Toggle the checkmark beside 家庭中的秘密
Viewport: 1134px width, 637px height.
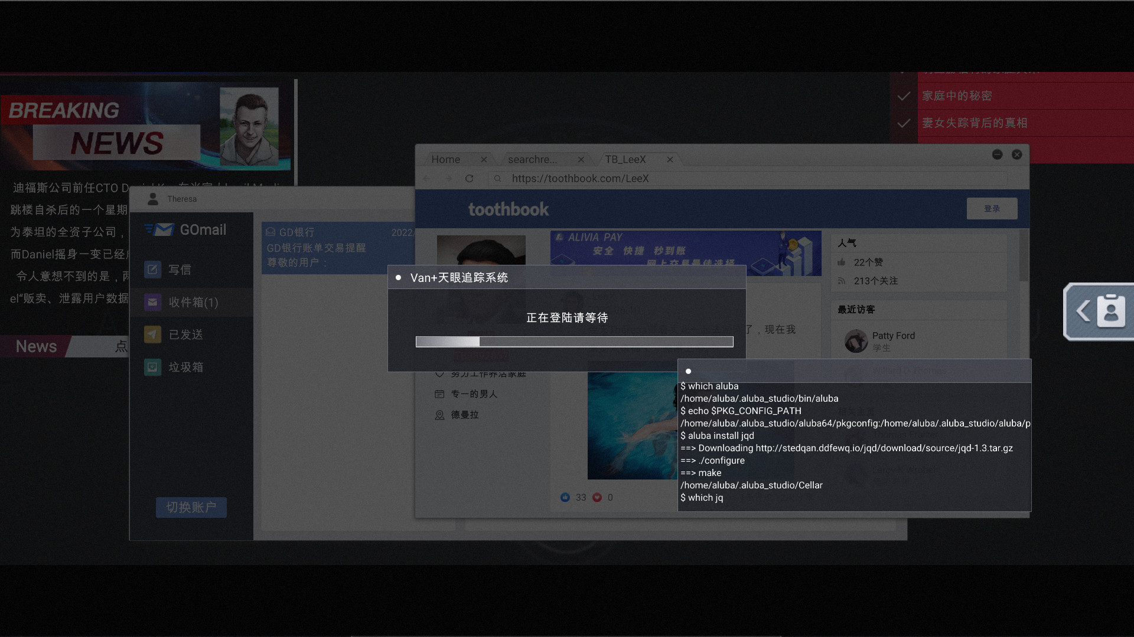coord(905,96)
